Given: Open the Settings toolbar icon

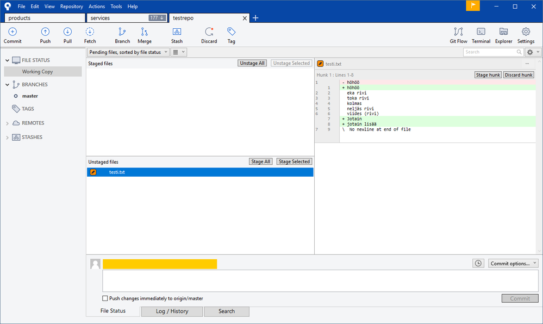Looking at the screenshot, I should click(x=526, y=32).
